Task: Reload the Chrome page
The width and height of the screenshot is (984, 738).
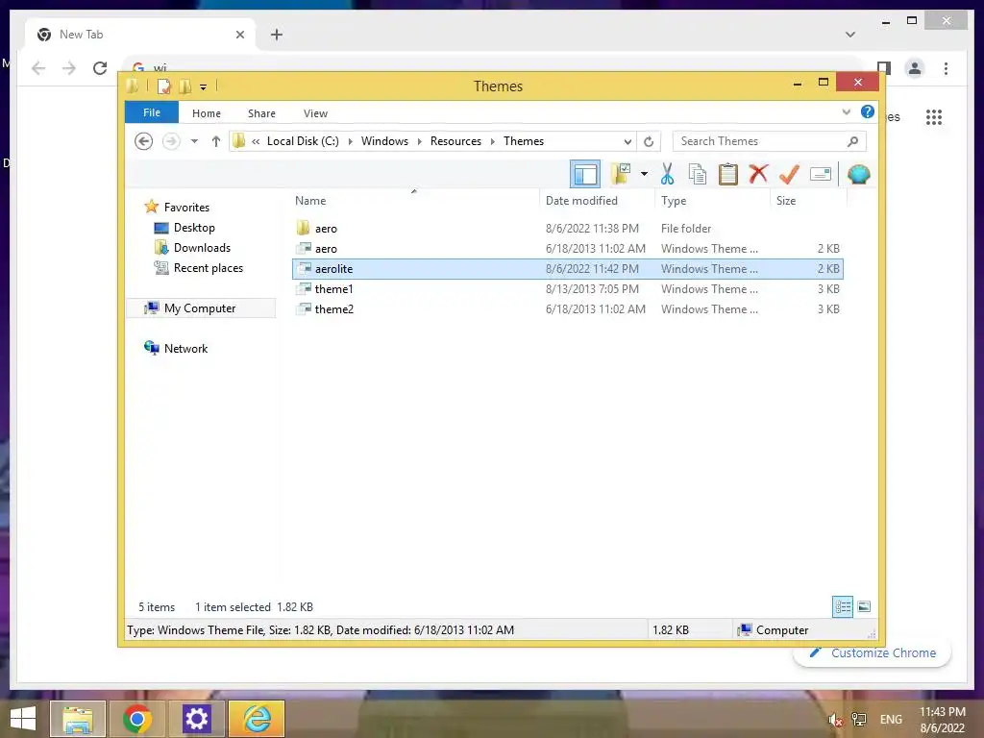Action: point(100,68)
